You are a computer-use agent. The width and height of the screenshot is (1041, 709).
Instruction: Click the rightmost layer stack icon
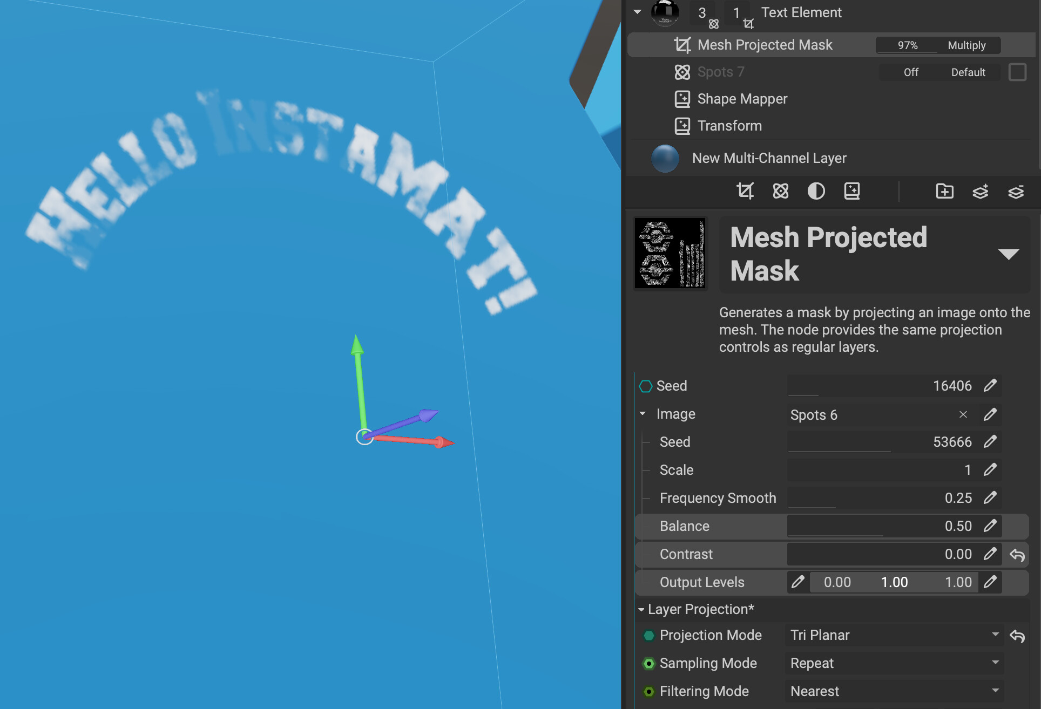point(1016,192)
